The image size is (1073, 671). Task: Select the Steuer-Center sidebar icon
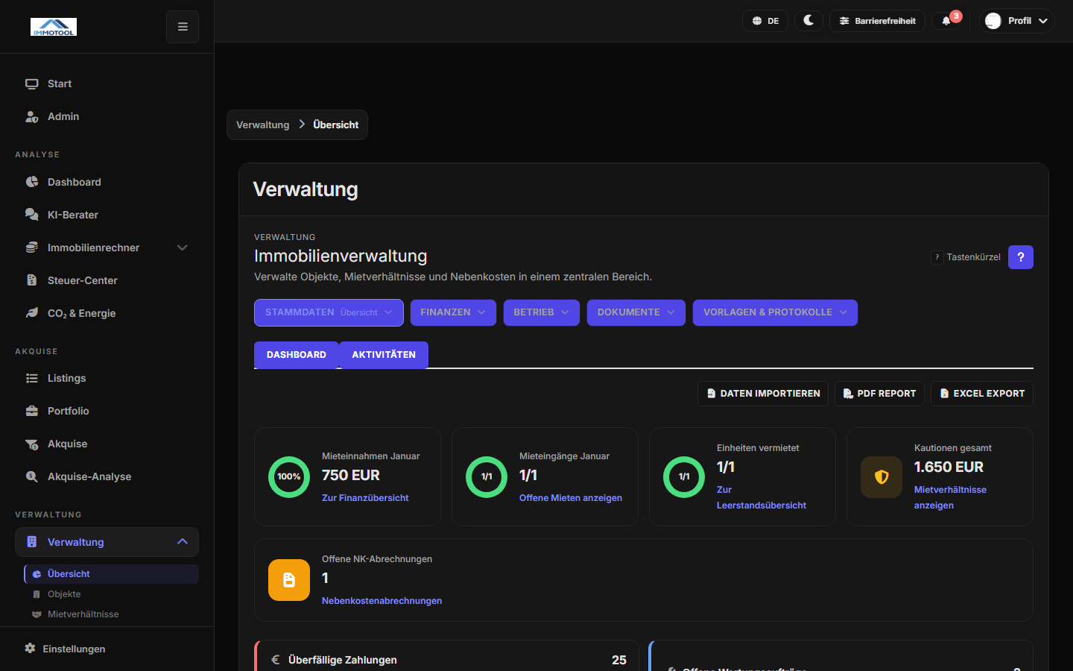31,280
